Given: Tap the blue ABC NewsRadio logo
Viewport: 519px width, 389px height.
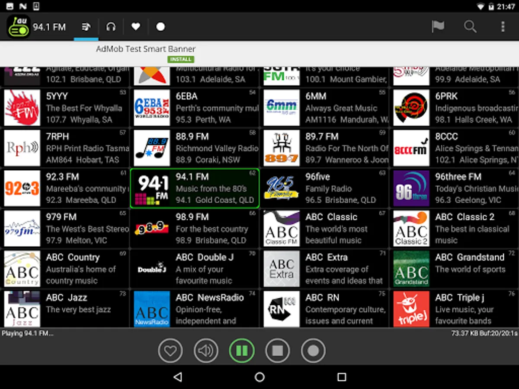Looking at the screenshot, I should coord(152,309).
